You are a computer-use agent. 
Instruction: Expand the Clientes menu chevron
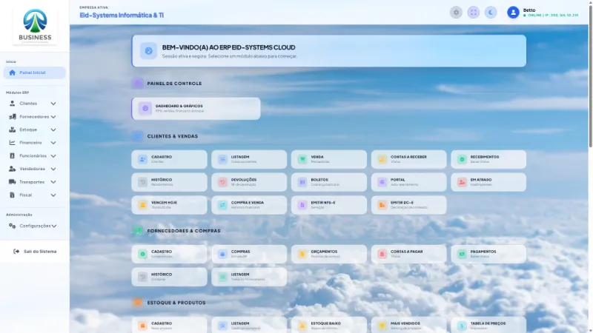tap(53, 104)
